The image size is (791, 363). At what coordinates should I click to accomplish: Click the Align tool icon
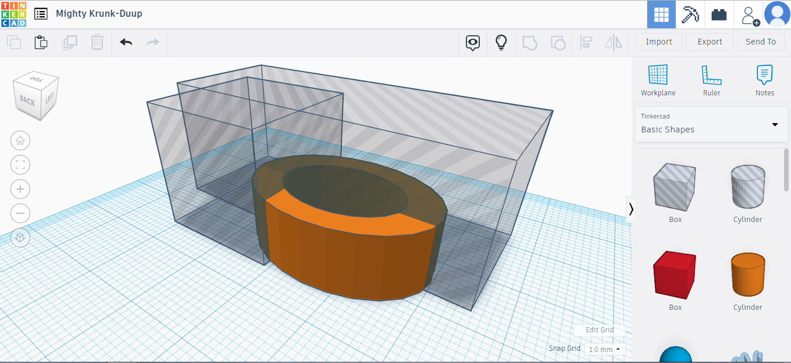586,42
